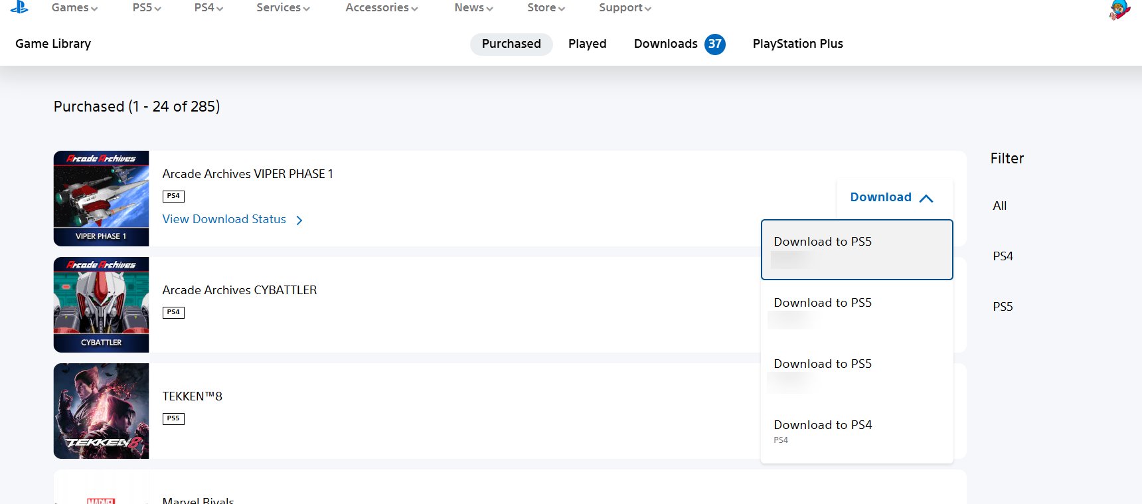Click the arrow next to View Download Status
Screen dimensions: 1142x504
(299, 220)
